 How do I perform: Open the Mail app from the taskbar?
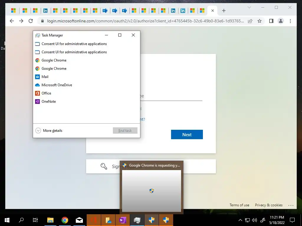pyautogui.click(x=79, y=220)
